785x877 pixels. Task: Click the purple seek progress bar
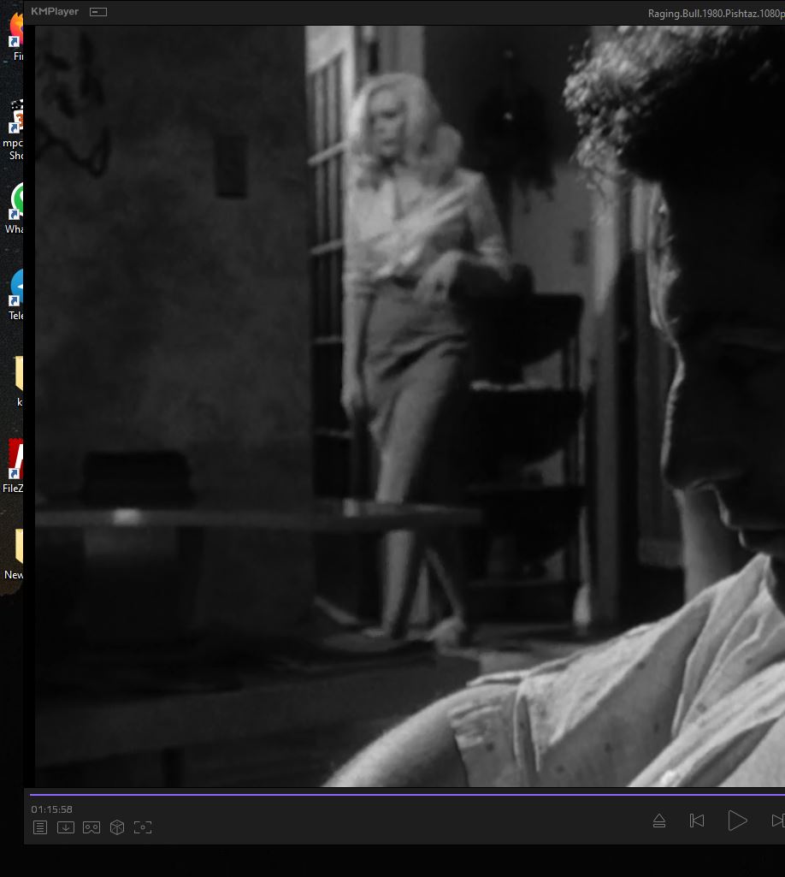402,795
